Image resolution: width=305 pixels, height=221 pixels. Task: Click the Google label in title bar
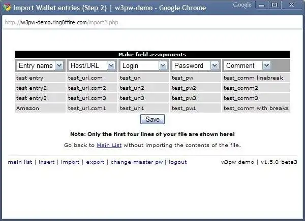[242, 5]
